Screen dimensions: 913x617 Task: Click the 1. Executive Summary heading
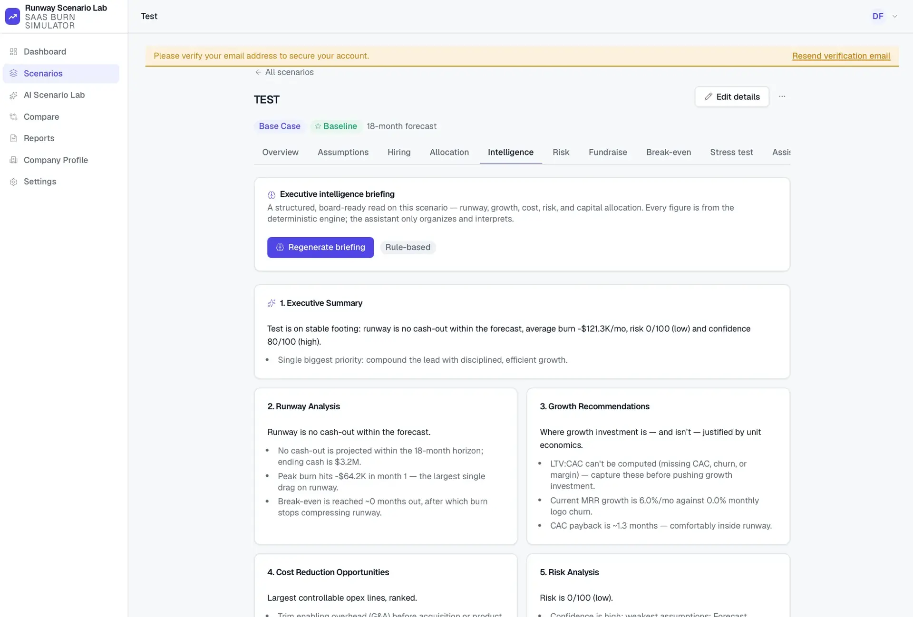point(321,303)
